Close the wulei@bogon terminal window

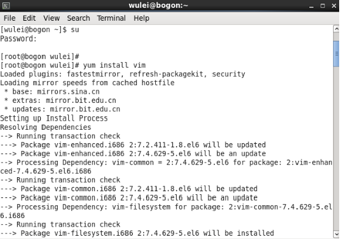click(x=334, y=5)
